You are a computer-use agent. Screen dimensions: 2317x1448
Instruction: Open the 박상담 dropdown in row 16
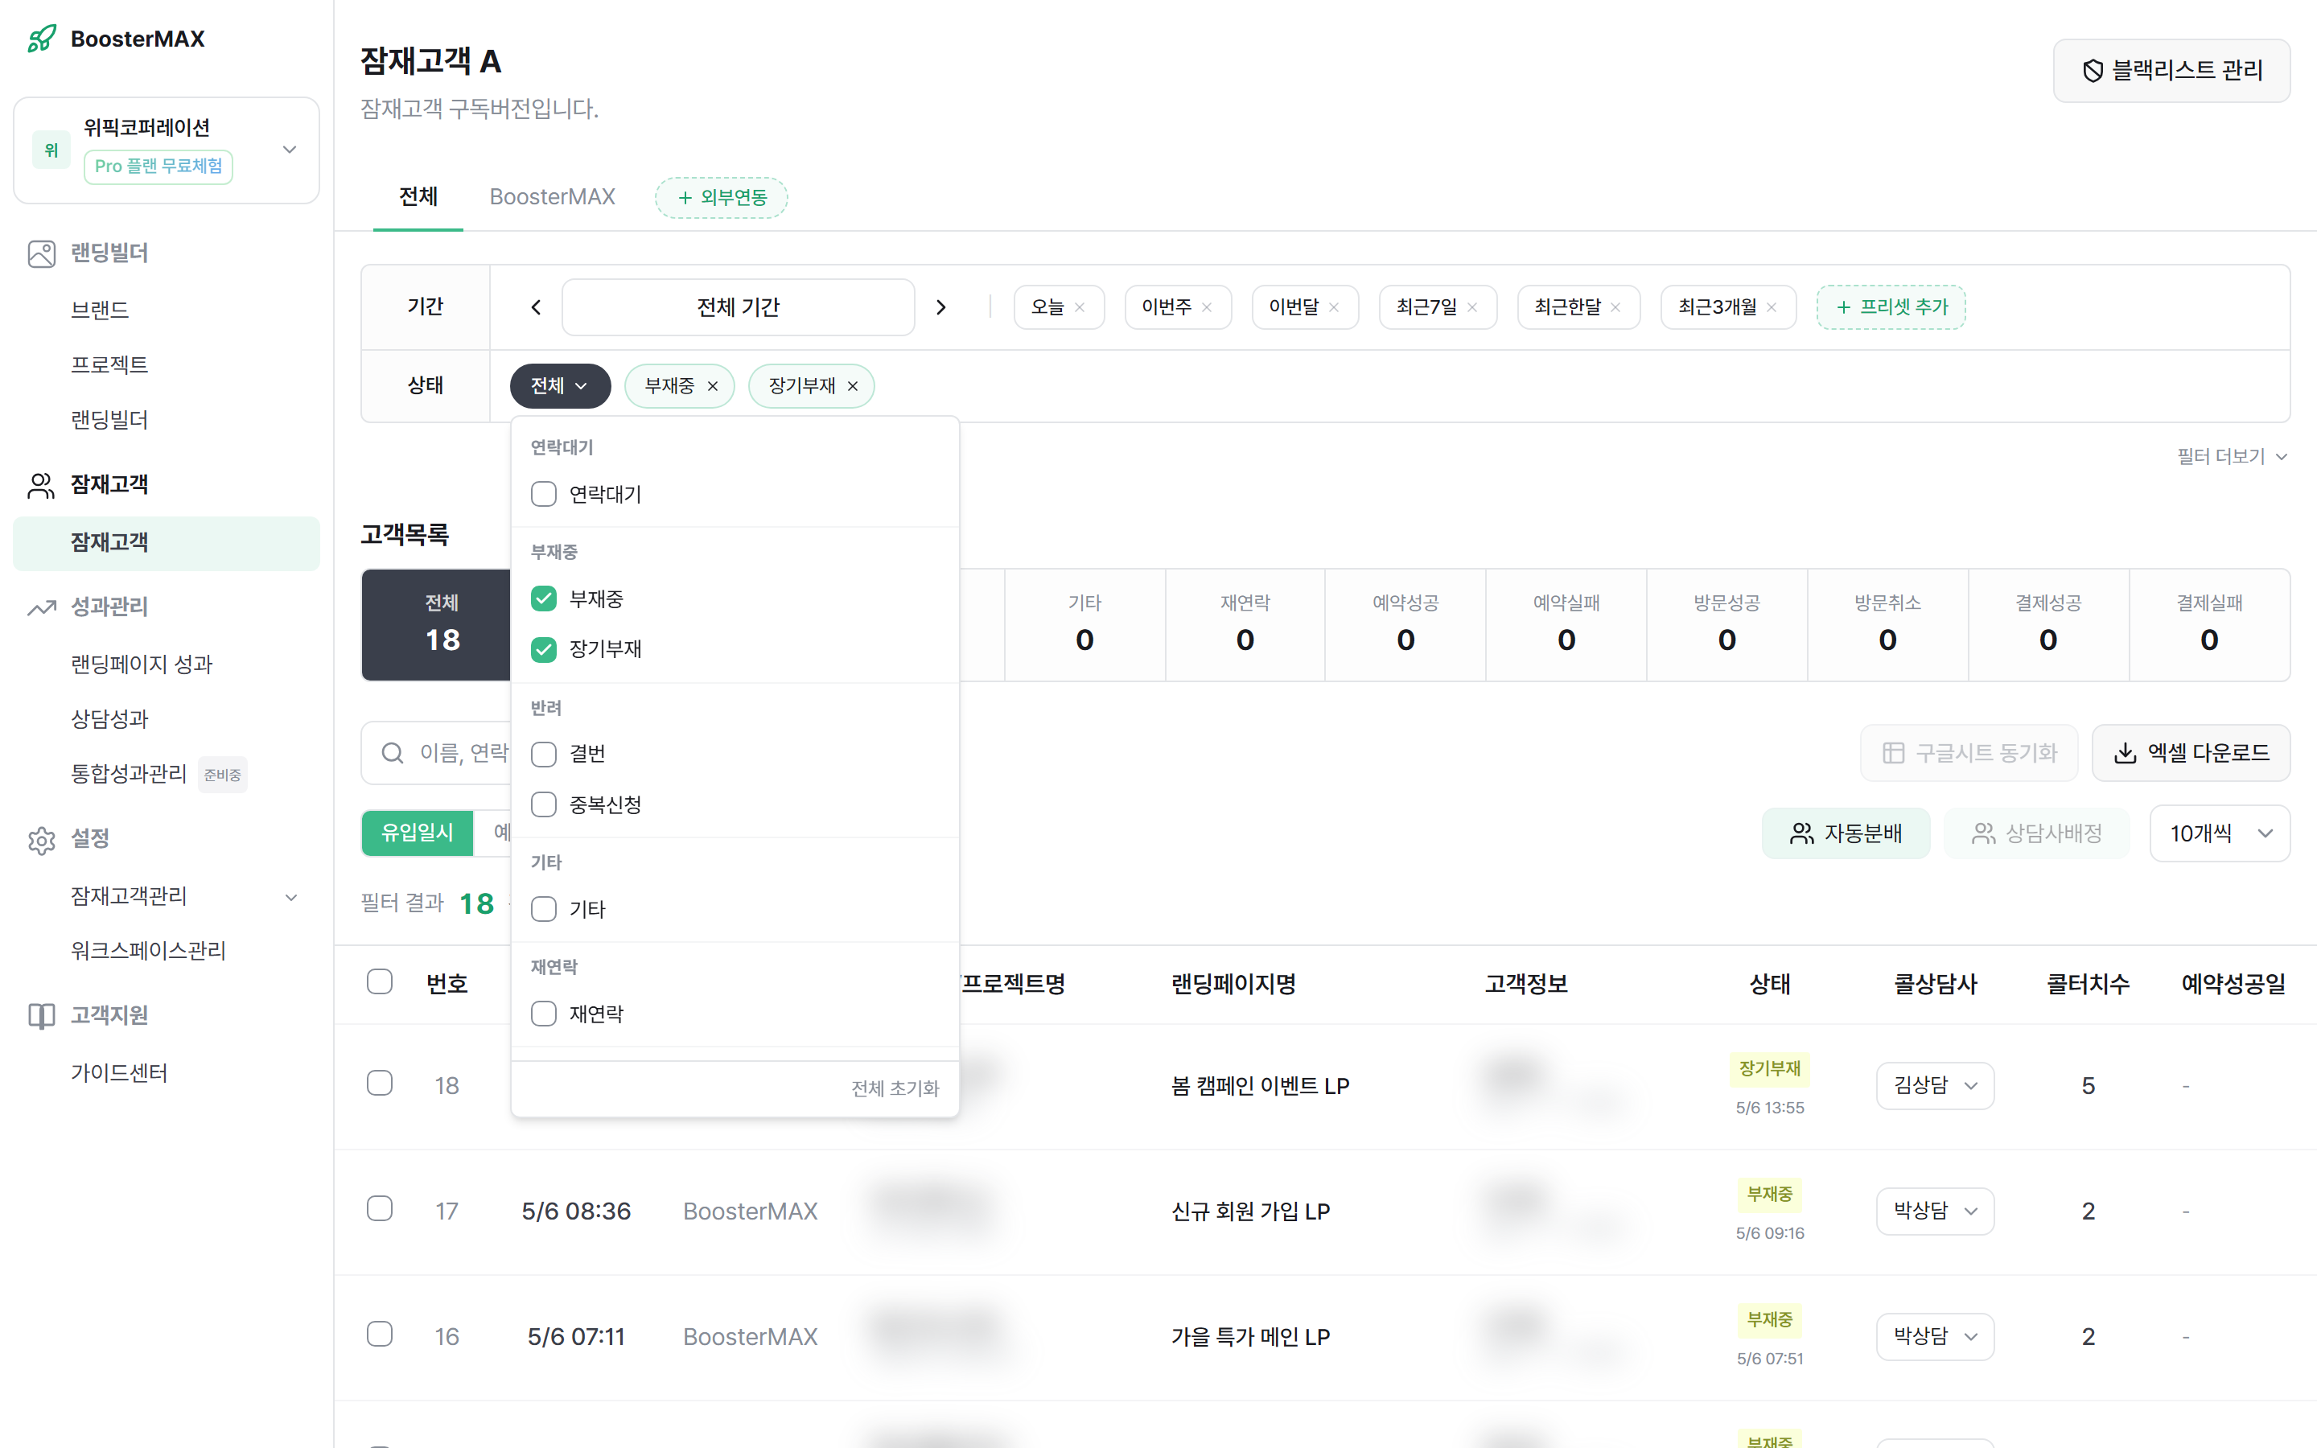click(x=1935, y=1337)
